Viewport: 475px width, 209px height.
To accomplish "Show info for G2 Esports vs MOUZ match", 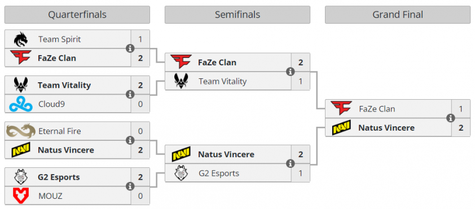I will coord(130,186).
